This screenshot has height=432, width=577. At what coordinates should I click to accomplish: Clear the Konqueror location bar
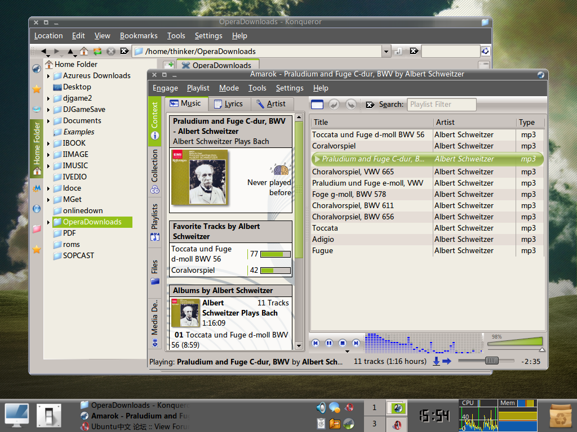click(125, 51)
